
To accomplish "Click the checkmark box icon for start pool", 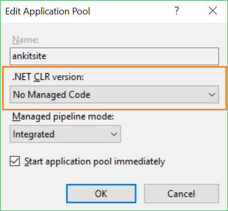I will [15, 161].
